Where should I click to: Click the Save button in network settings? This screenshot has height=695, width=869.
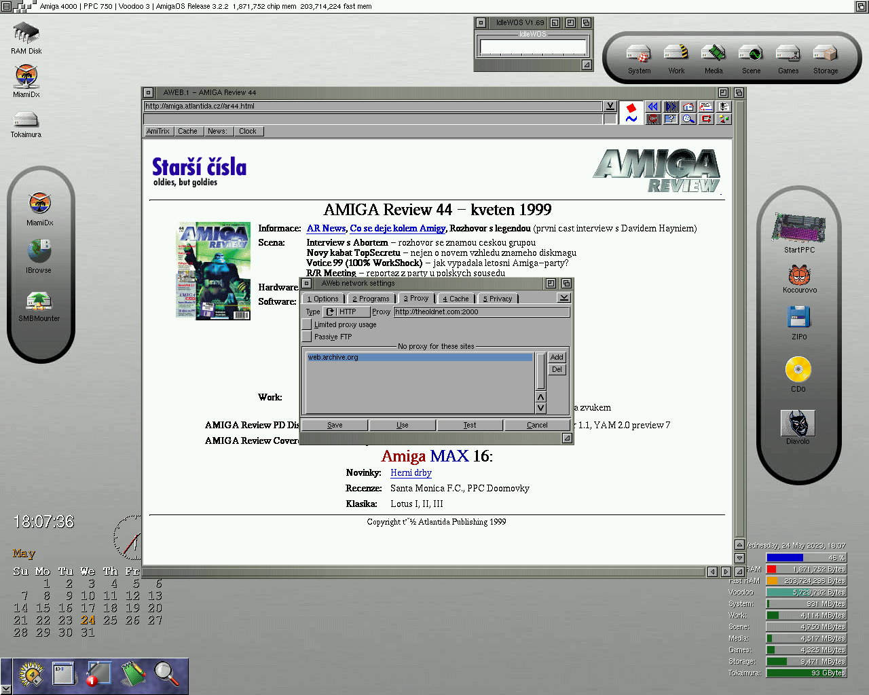(x=335, y=425)
